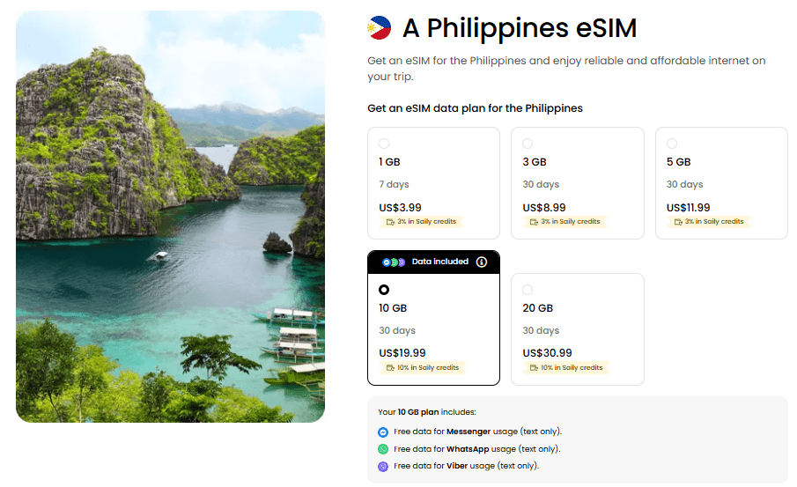Click the 3% in Saily credits badge on 3 GB
Viewport: 797px width, 487px height.
566,222
